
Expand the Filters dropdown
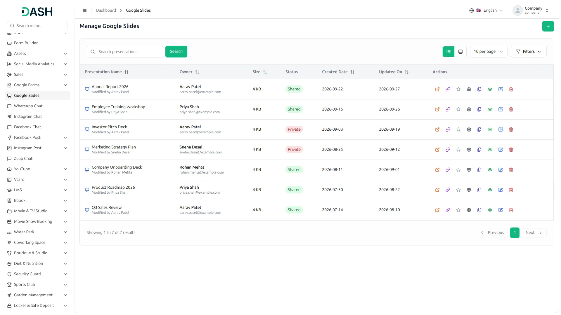[528, 52]
